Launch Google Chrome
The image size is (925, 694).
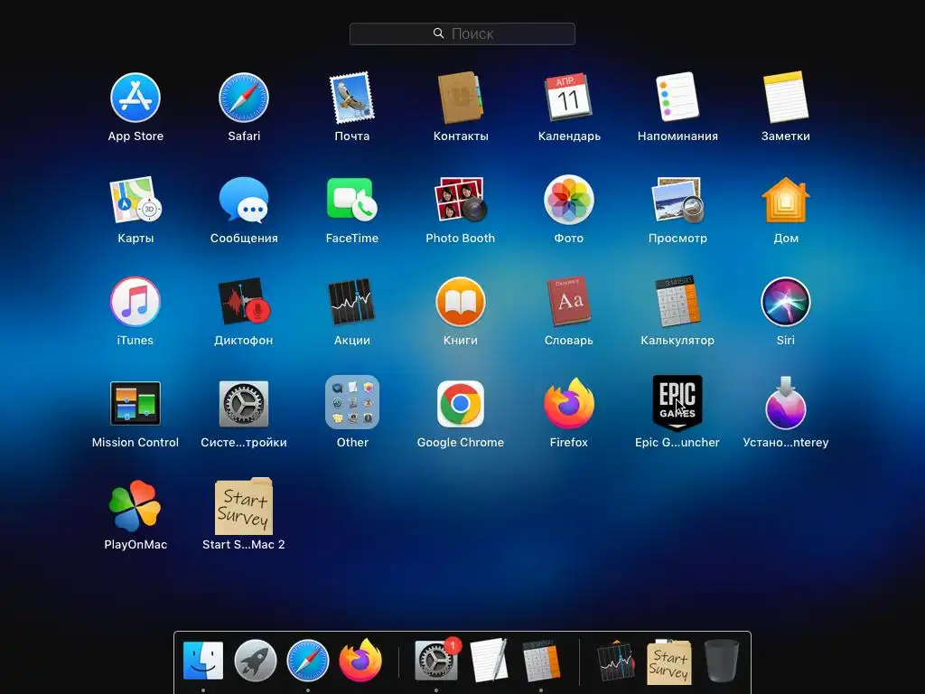[460, 404]
